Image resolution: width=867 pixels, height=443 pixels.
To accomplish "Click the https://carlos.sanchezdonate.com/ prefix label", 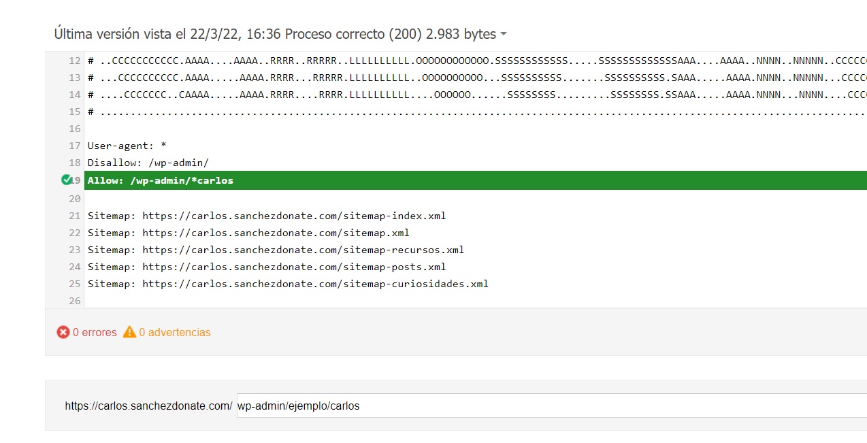I will pos(148,406).
